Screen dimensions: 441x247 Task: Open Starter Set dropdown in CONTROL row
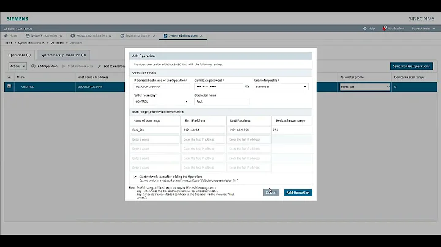click(364, 87)
